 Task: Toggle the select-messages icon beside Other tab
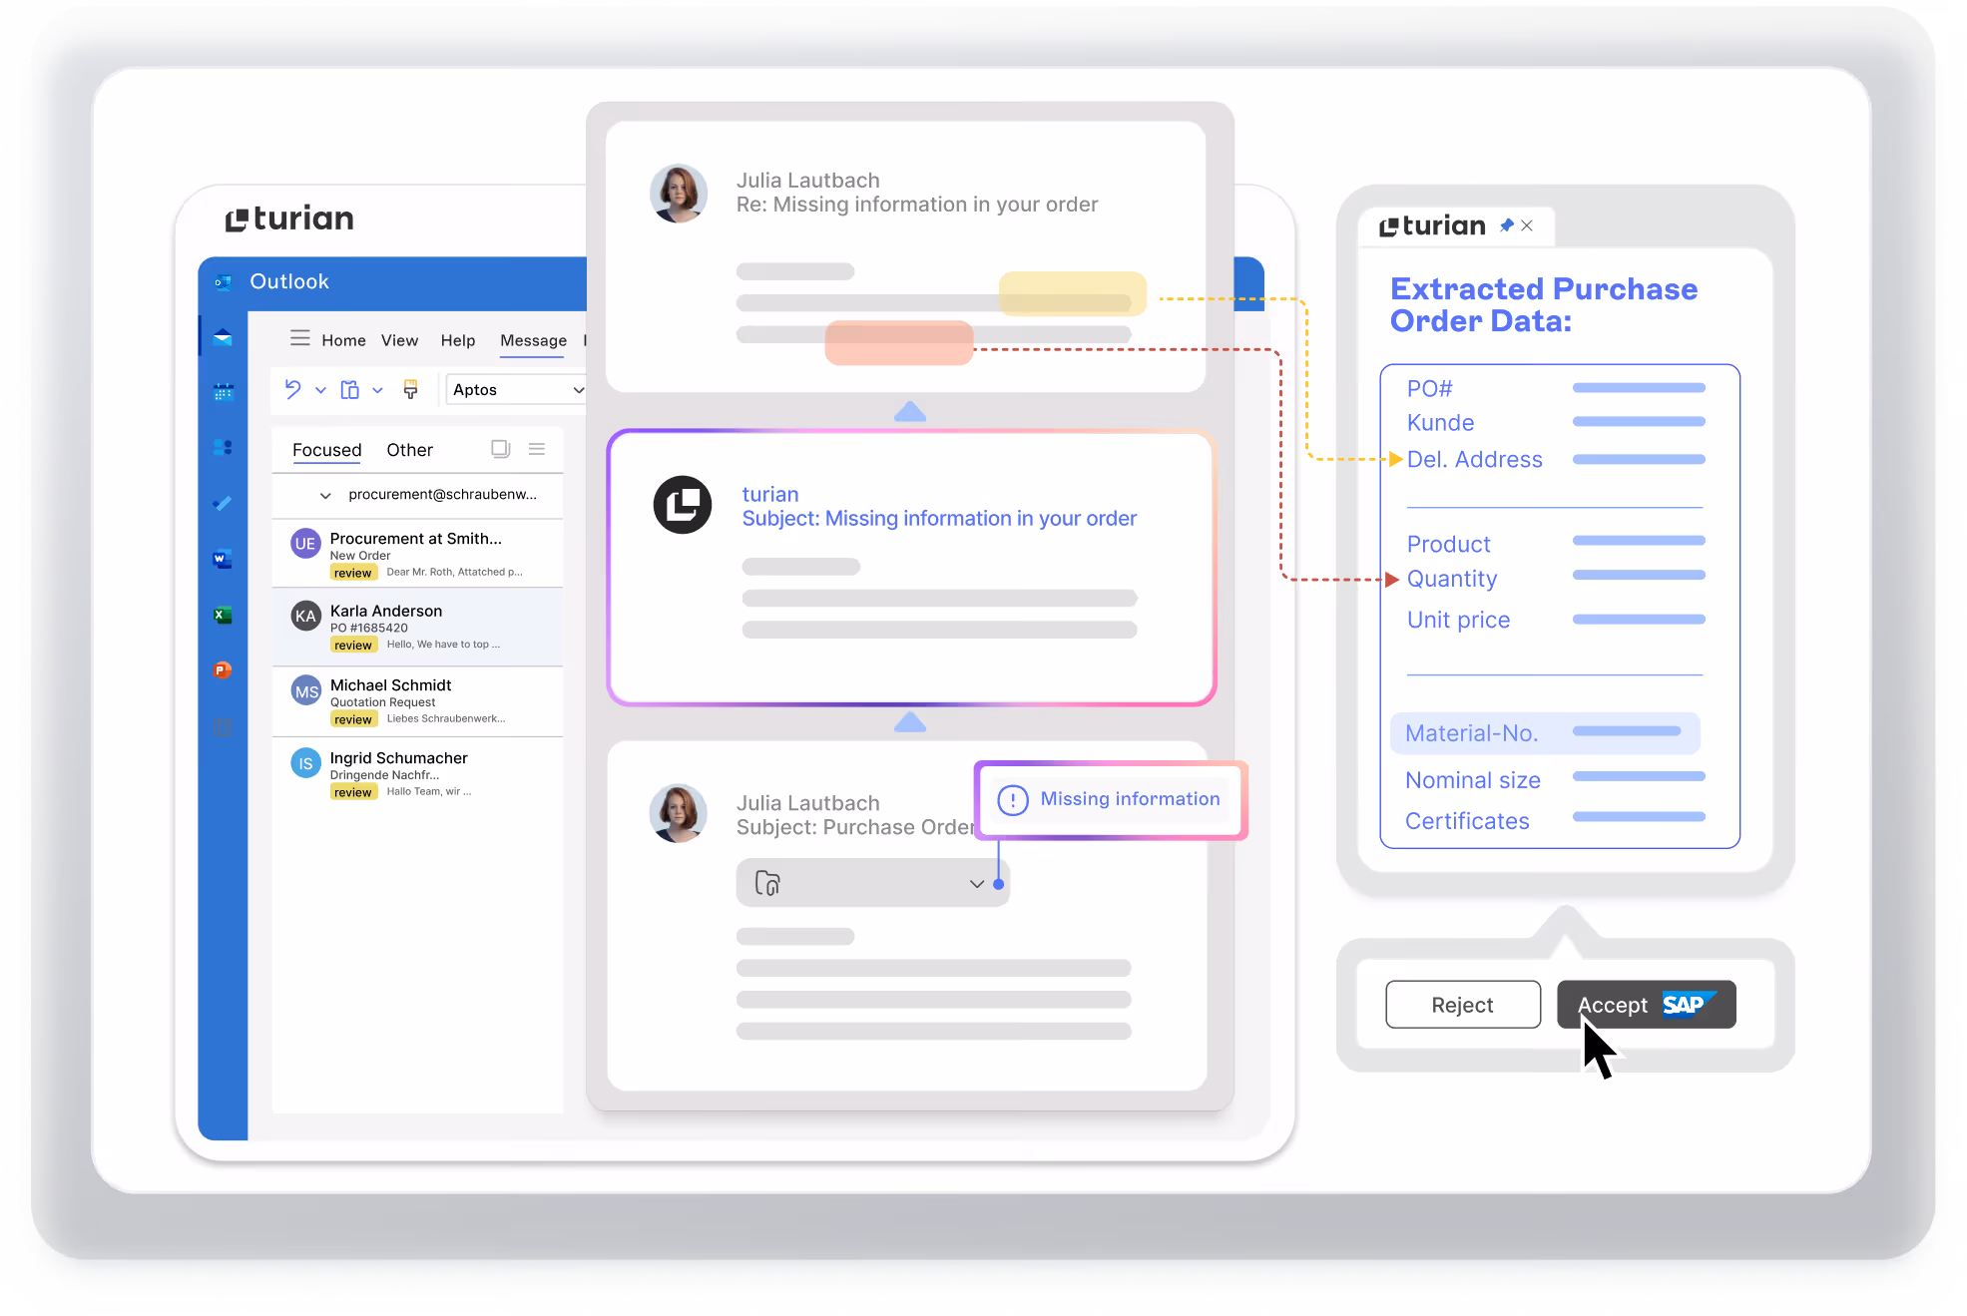(500, 449)
